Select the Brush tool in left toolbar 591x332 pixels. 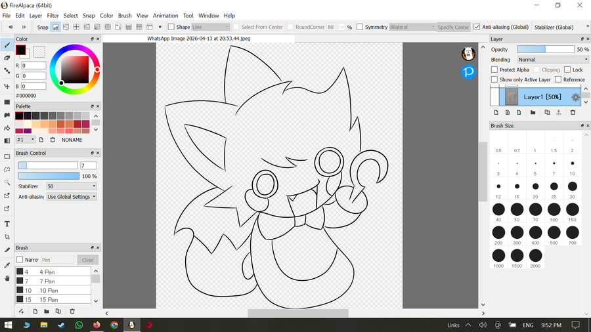pos(7,45)
